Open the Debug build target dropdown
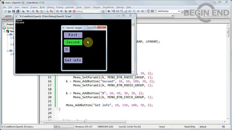 (99, 11)
